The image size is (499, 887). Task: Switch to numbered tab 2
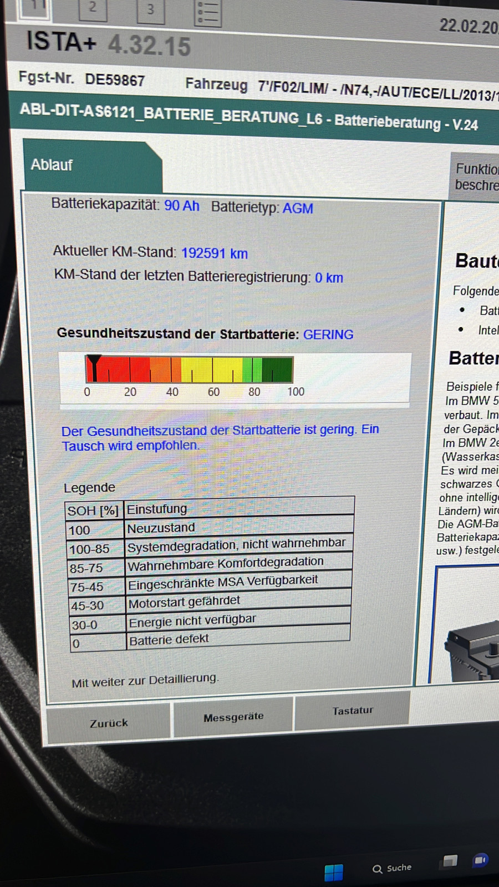93,9
